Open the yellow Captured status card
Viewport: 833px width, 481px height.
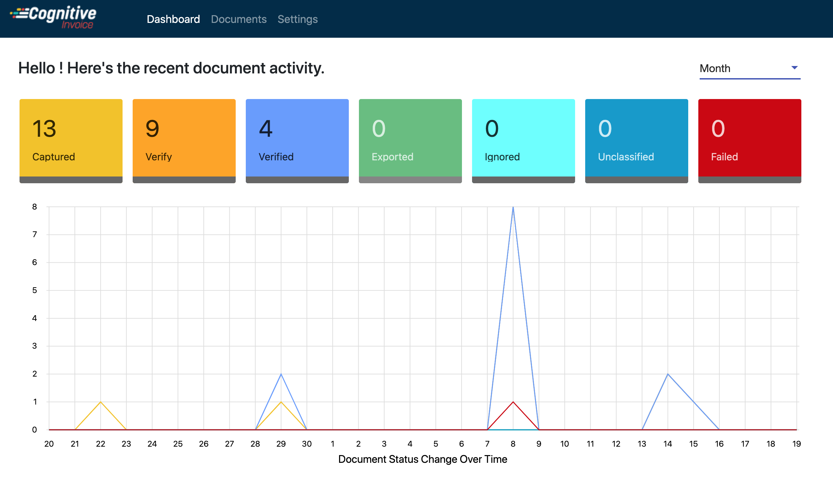tap(71, 138)
